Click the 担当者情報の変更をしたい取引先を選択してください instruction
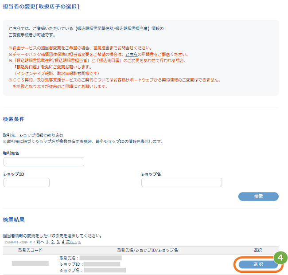The image size is (288, 275). point(52,236)
